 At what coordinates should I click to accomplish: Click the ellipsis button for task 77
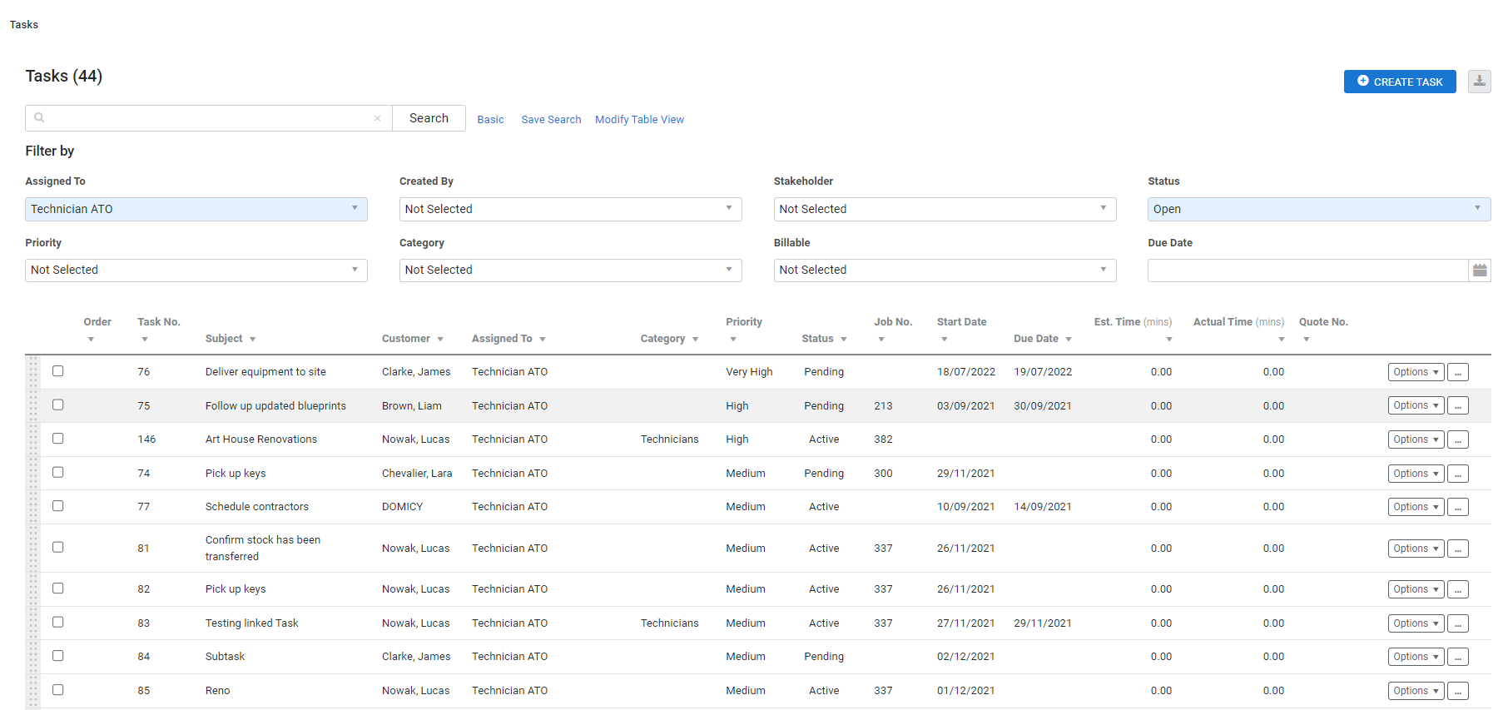1457,507
